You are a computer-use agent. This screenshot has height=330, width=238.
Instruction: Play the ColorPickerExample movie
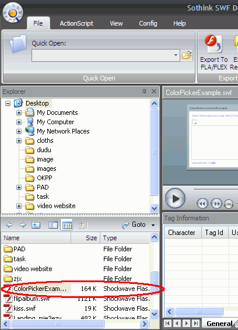pyautogui.click(x=175, y=198)
